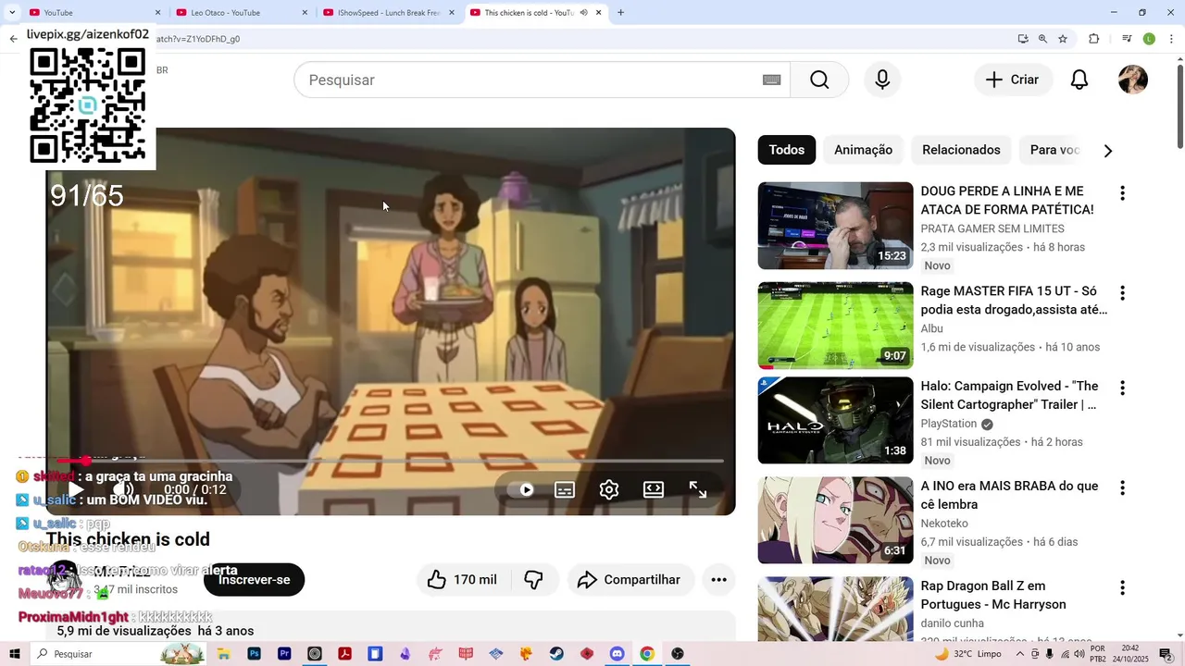Open browser zoom magnifier icon

pyautogui.click(x=1042, y=39)
